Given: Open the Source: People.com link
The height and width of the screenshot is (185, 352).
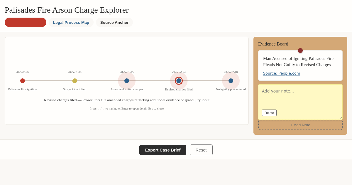Looking at the screenshot, I should pos(282,73).
